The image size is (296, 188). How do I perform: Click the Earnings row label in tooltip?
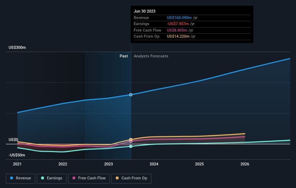(141, 24)
